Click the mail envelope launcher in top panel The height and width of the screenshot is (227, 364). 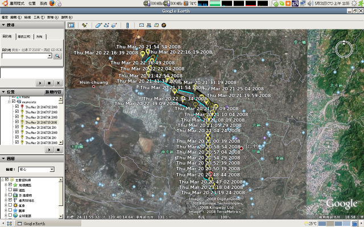click(59, 3)
